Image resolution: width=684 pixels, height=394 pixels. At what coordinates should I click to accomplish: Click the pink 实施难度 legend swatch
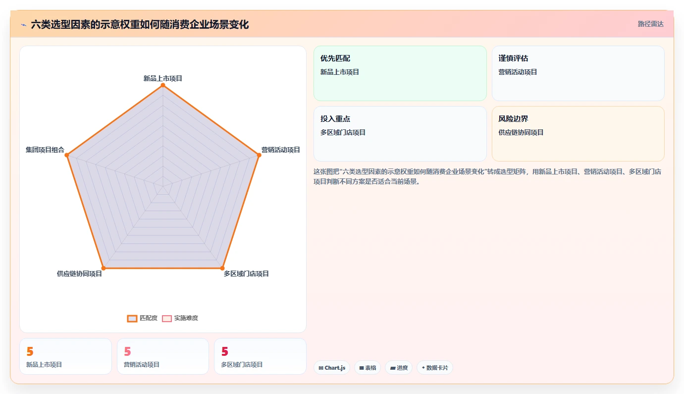(167, 318)
